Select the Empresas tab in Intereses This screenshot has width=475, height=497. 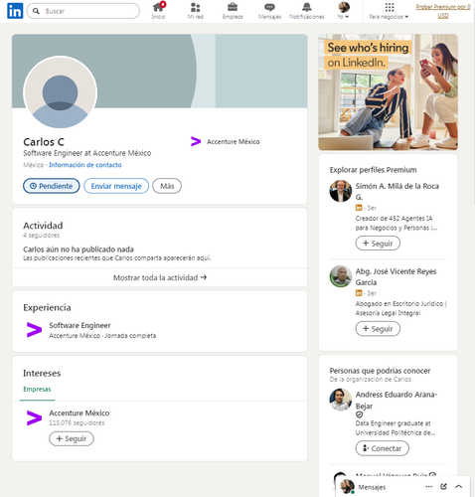point(37,389)
